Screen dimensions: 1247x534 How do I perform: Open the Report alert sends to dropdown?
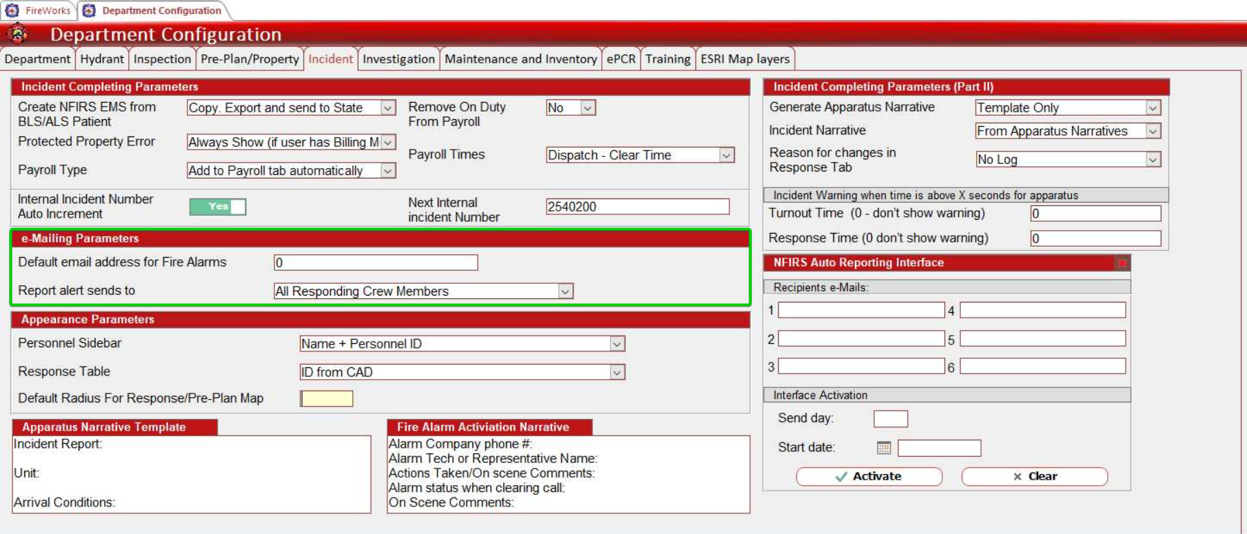point(565,291)
